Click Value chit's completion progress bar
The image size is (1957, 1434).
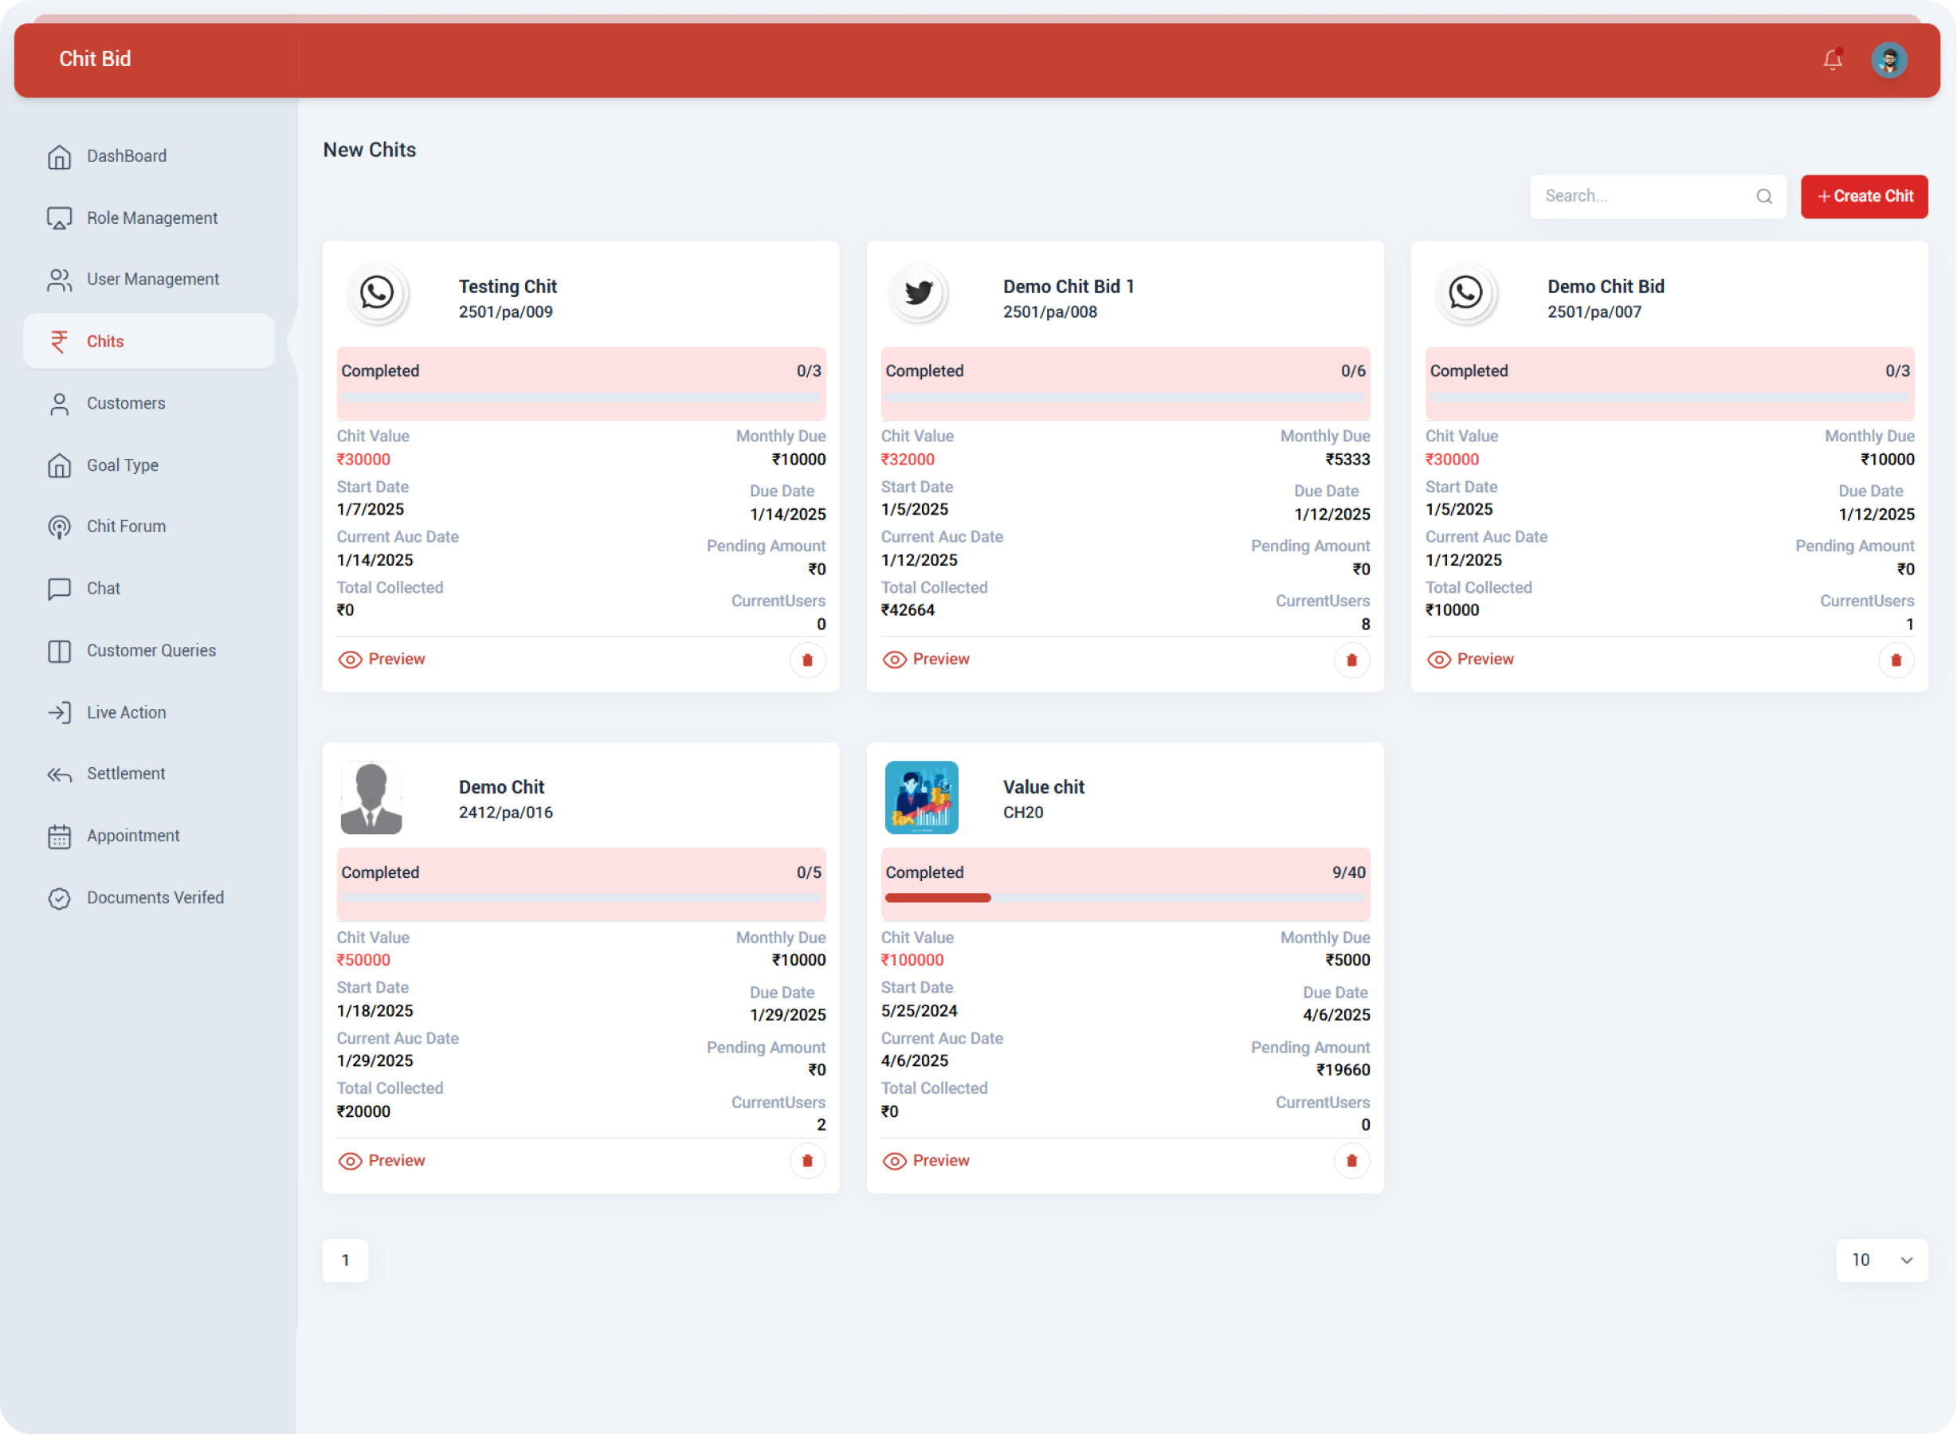click(1125, 898)
